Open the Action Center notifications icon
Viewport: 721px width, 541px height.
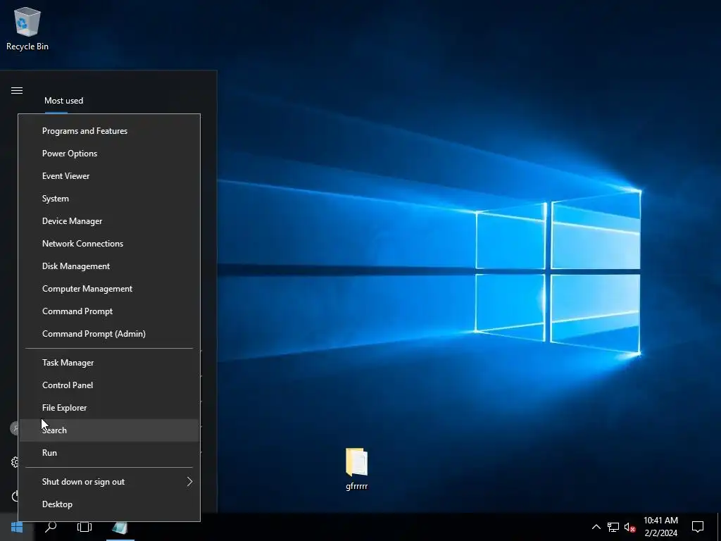(698, 527)
